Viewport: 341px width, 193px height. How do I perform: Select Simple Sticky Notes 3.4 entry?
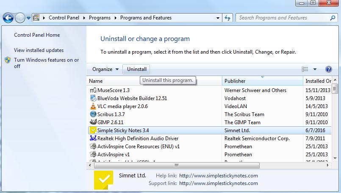point(123,130)
